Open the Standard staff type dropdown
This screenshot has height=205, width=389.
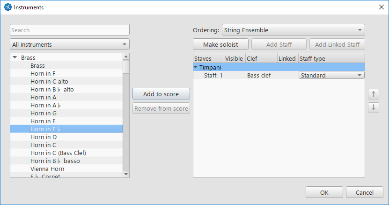pos(331,75)
